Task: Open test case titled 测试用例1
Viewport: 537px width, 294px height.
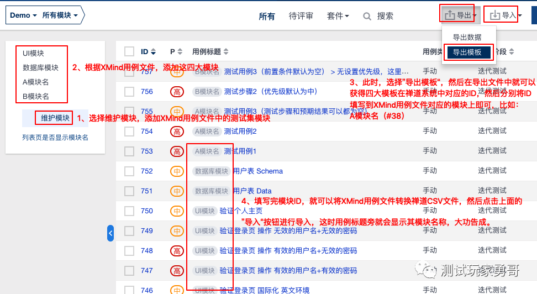Action: click(240, 151)
